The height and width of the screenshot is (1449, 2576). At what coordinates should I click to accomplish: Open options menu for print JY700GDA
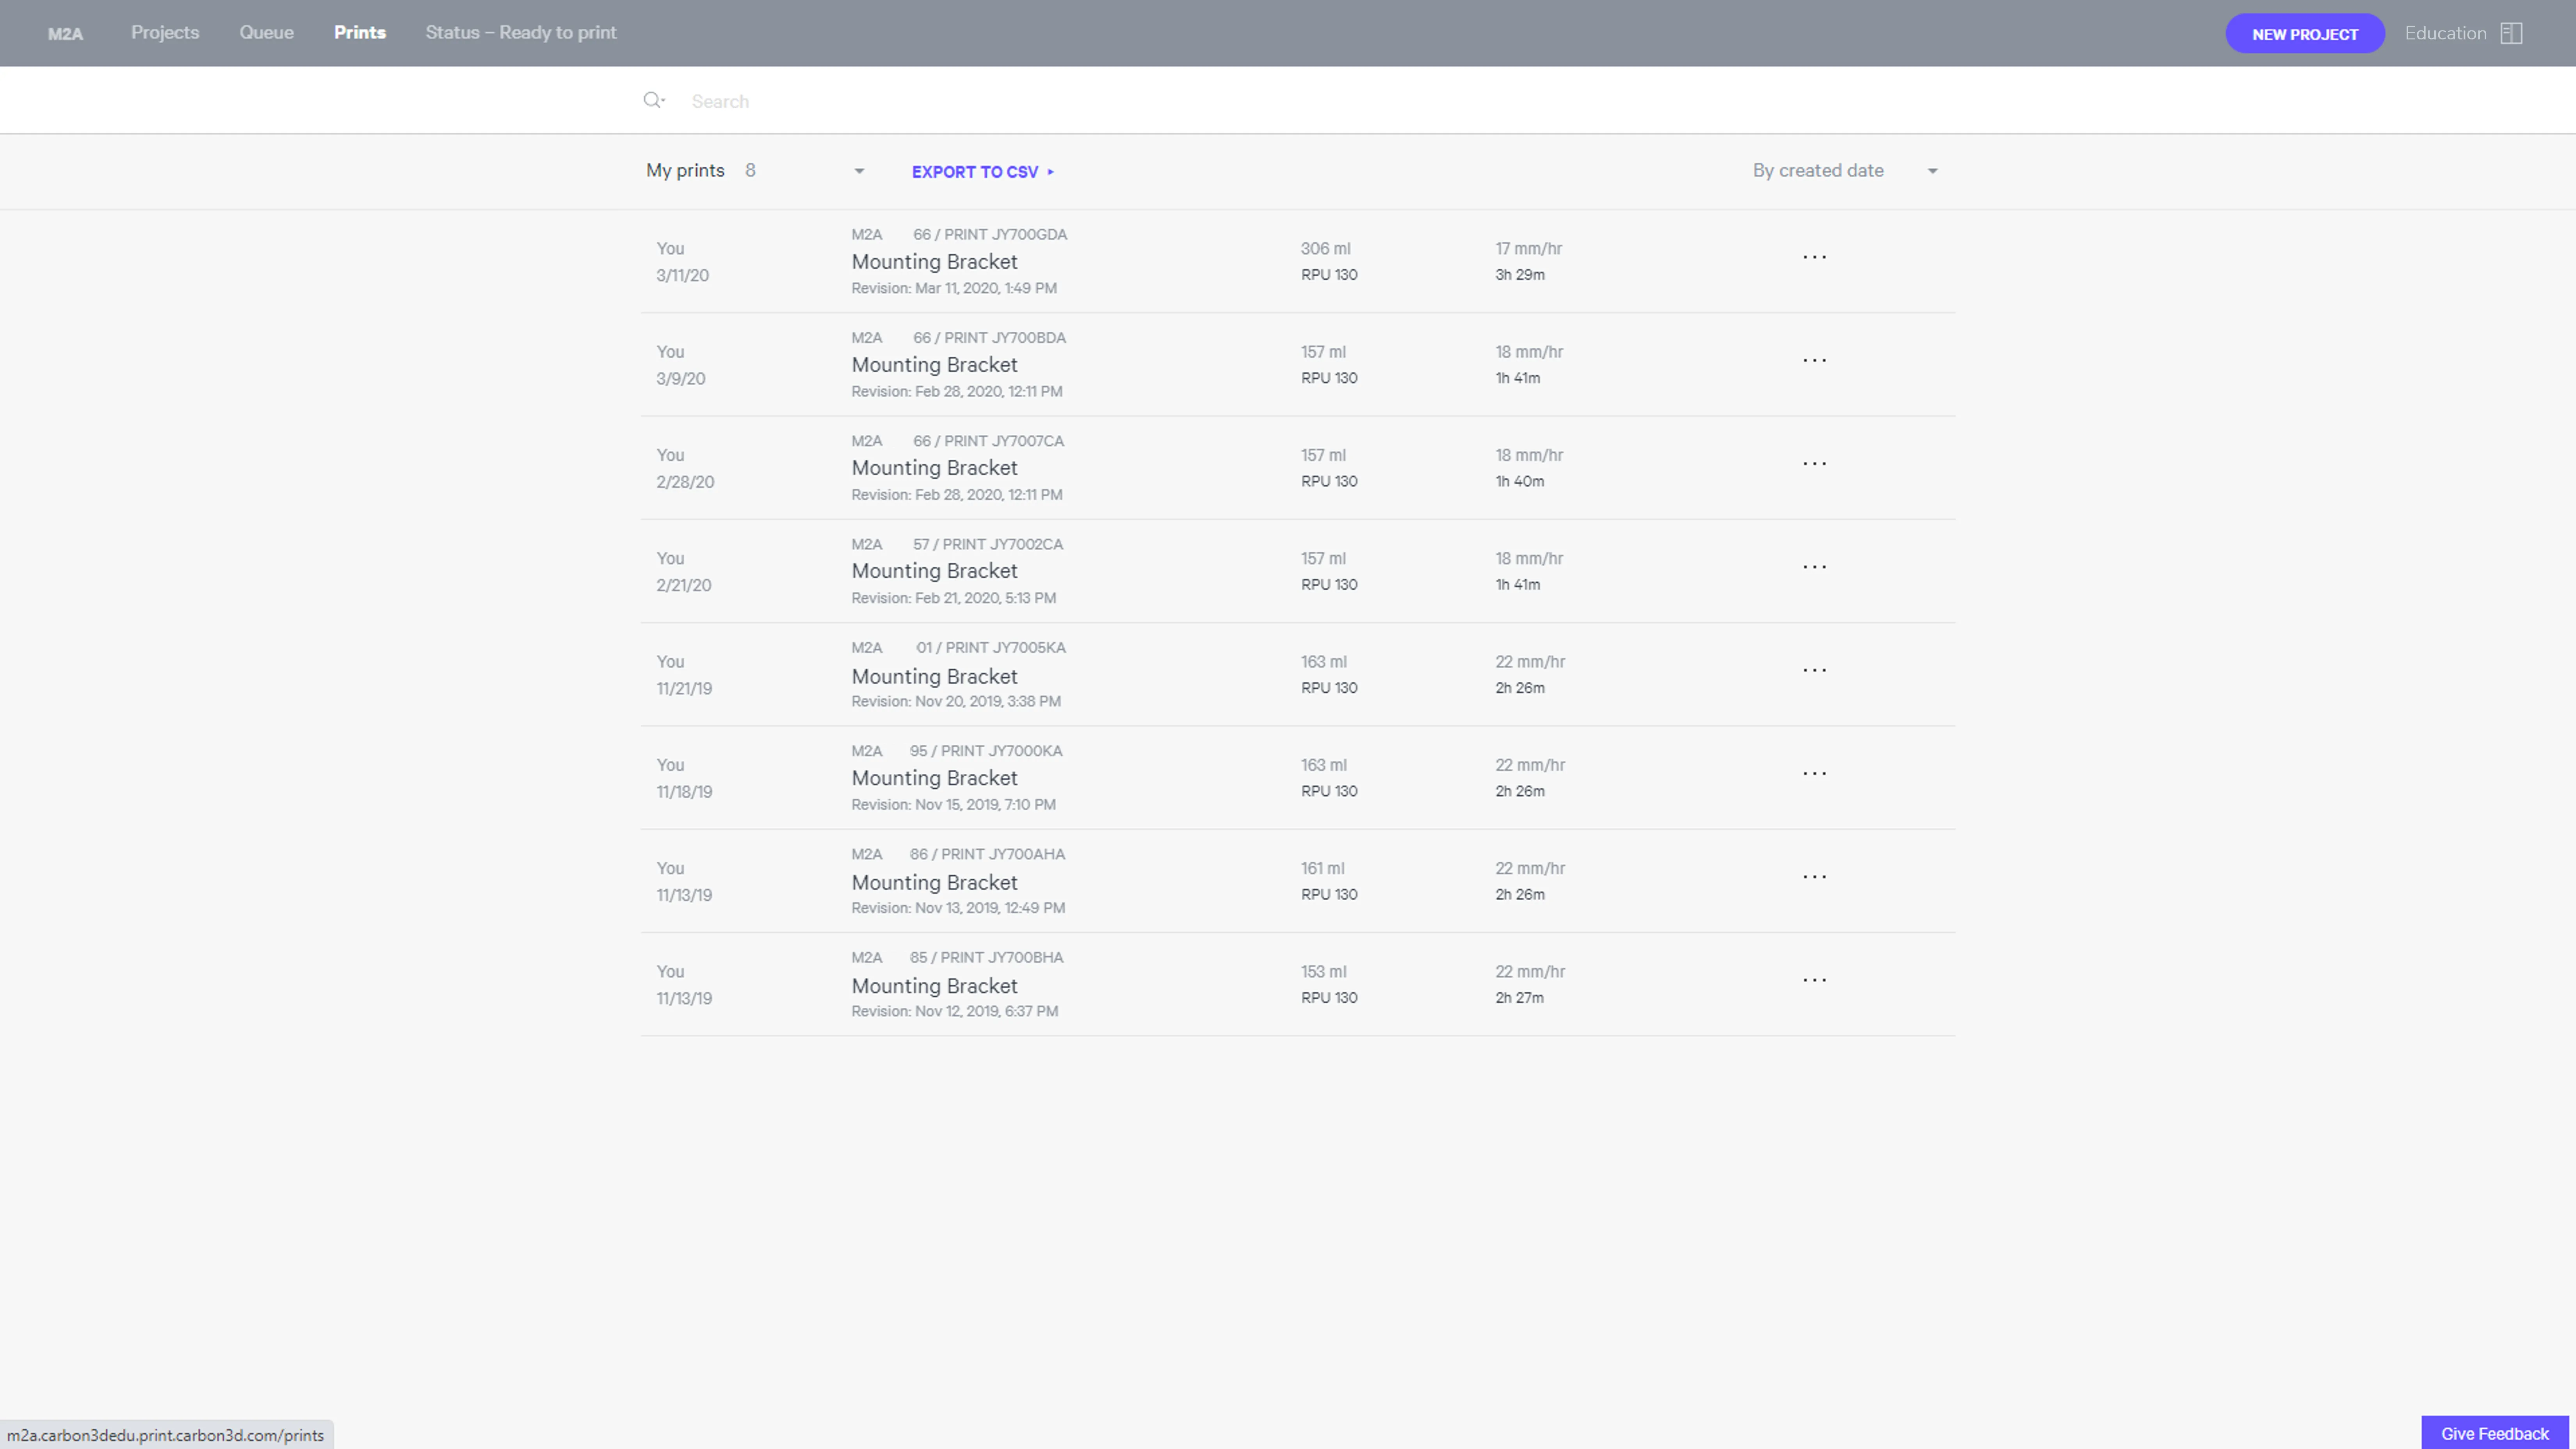pos(1814,258)
